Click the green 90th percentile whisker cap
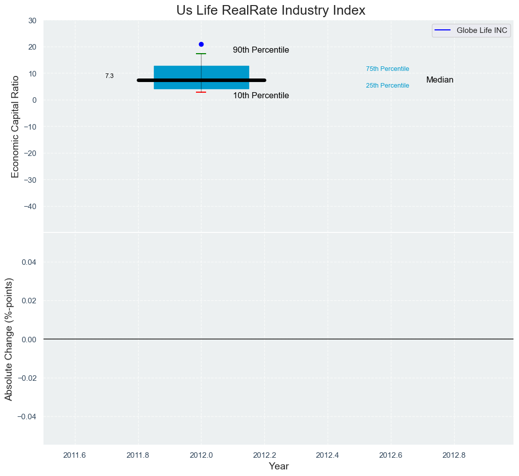The width and height of the screenshot is (519, 476). coord(201,54)
